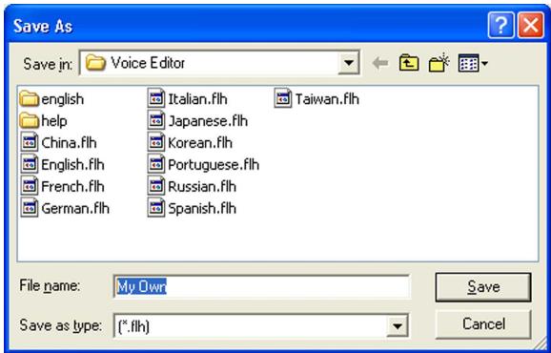Go back with the arrow icon
Screen dimensions: 551x353
(380, 64)
